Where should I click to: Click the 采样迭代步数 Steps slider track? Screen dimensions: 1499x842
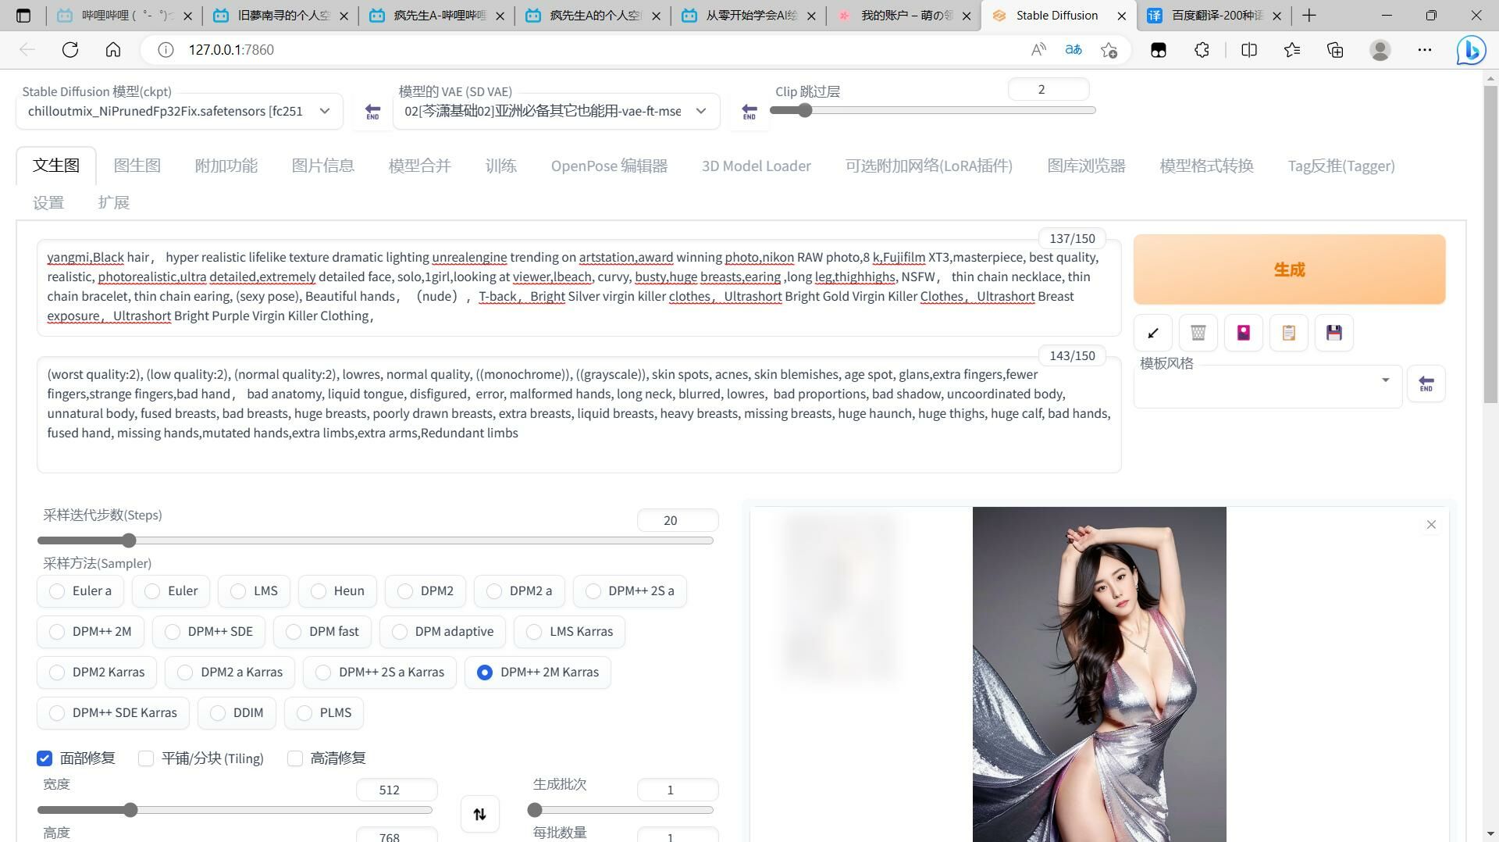pyautogui.click(x=375, y=541)
